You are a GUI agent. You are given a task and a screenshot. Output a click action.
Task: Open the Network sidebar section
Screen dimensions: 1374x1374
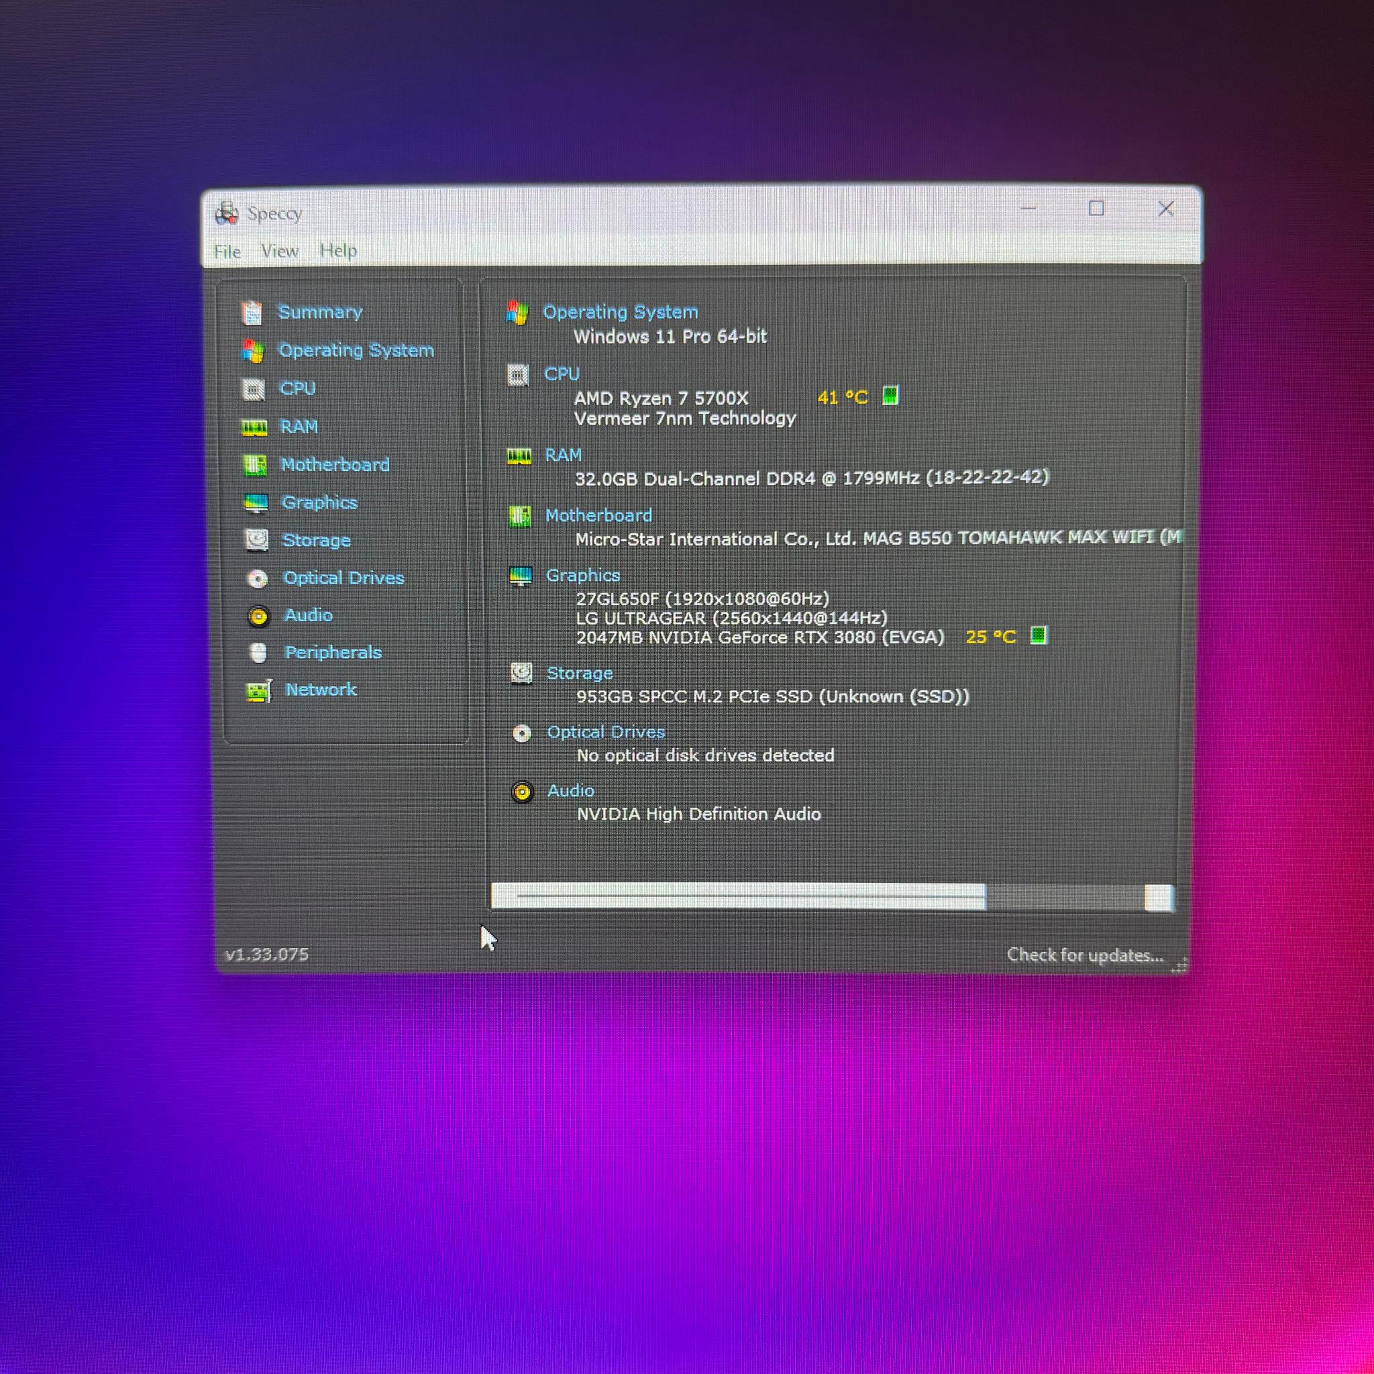tap(321, 689)
